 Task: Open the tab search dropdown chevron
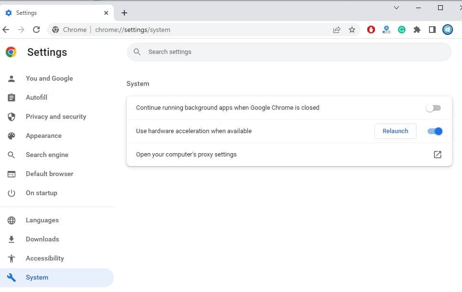pos(396,8)
